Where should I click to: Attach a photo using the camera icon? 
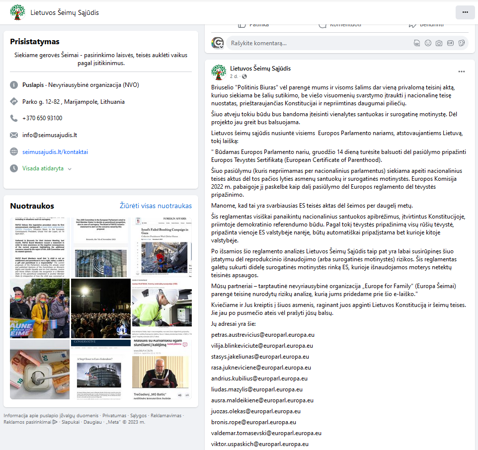[439, 43]
